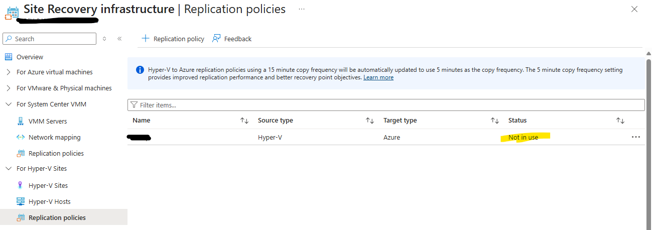Open the row ellipsis menu for Hyper-V policy
The width and height of the screenshot is (652, 230).
click(x=636, y=137)
